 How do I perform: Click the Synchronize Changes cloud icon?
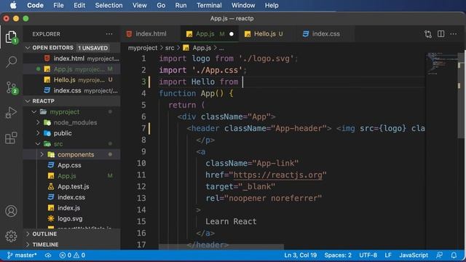(48, 255)
